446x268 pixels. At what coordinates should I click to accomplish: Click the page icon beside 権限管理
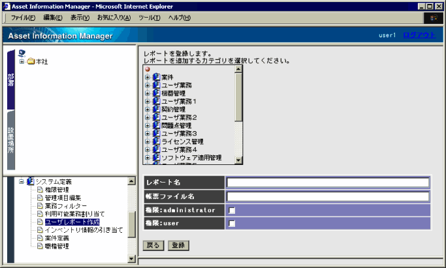click(x=40, y=190)
